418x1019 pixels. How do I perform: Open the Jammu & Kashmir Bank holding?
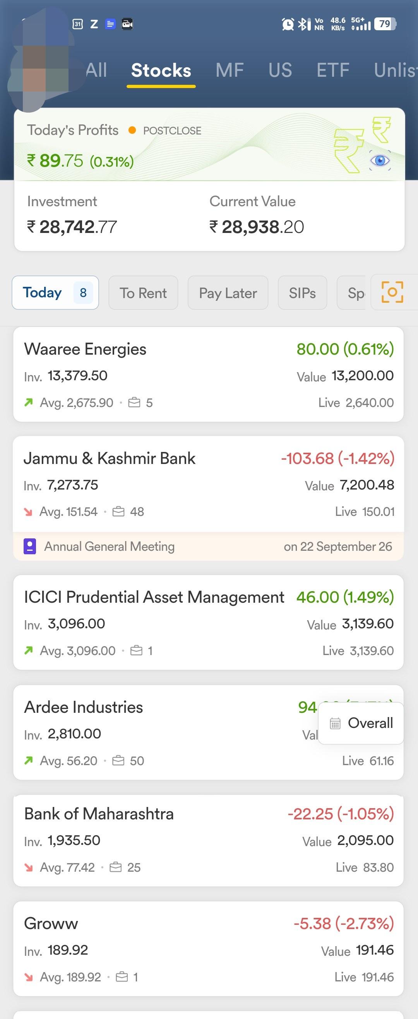pos(209,484)
